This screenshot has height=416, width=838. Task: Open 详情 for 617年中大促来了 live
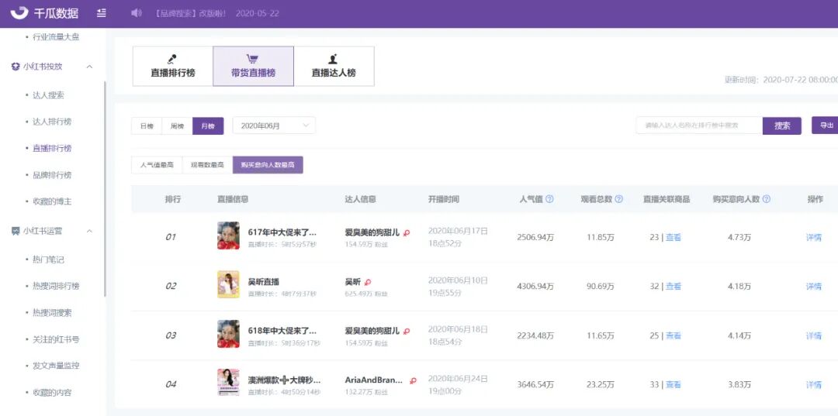tap(813, 237)
